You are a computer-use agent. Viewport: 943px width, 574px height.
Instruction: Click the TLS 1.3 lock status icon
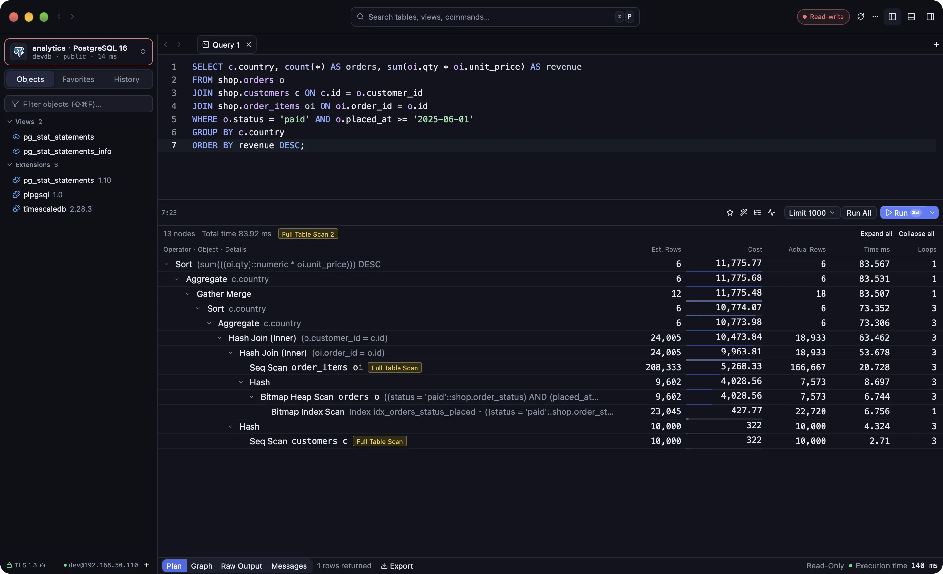tap(9, 565)
